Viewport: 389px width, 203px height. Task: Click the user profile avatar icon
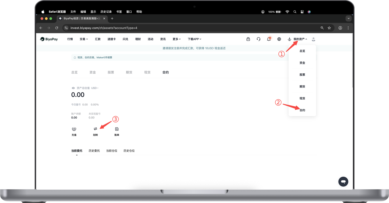coord(313,39)
